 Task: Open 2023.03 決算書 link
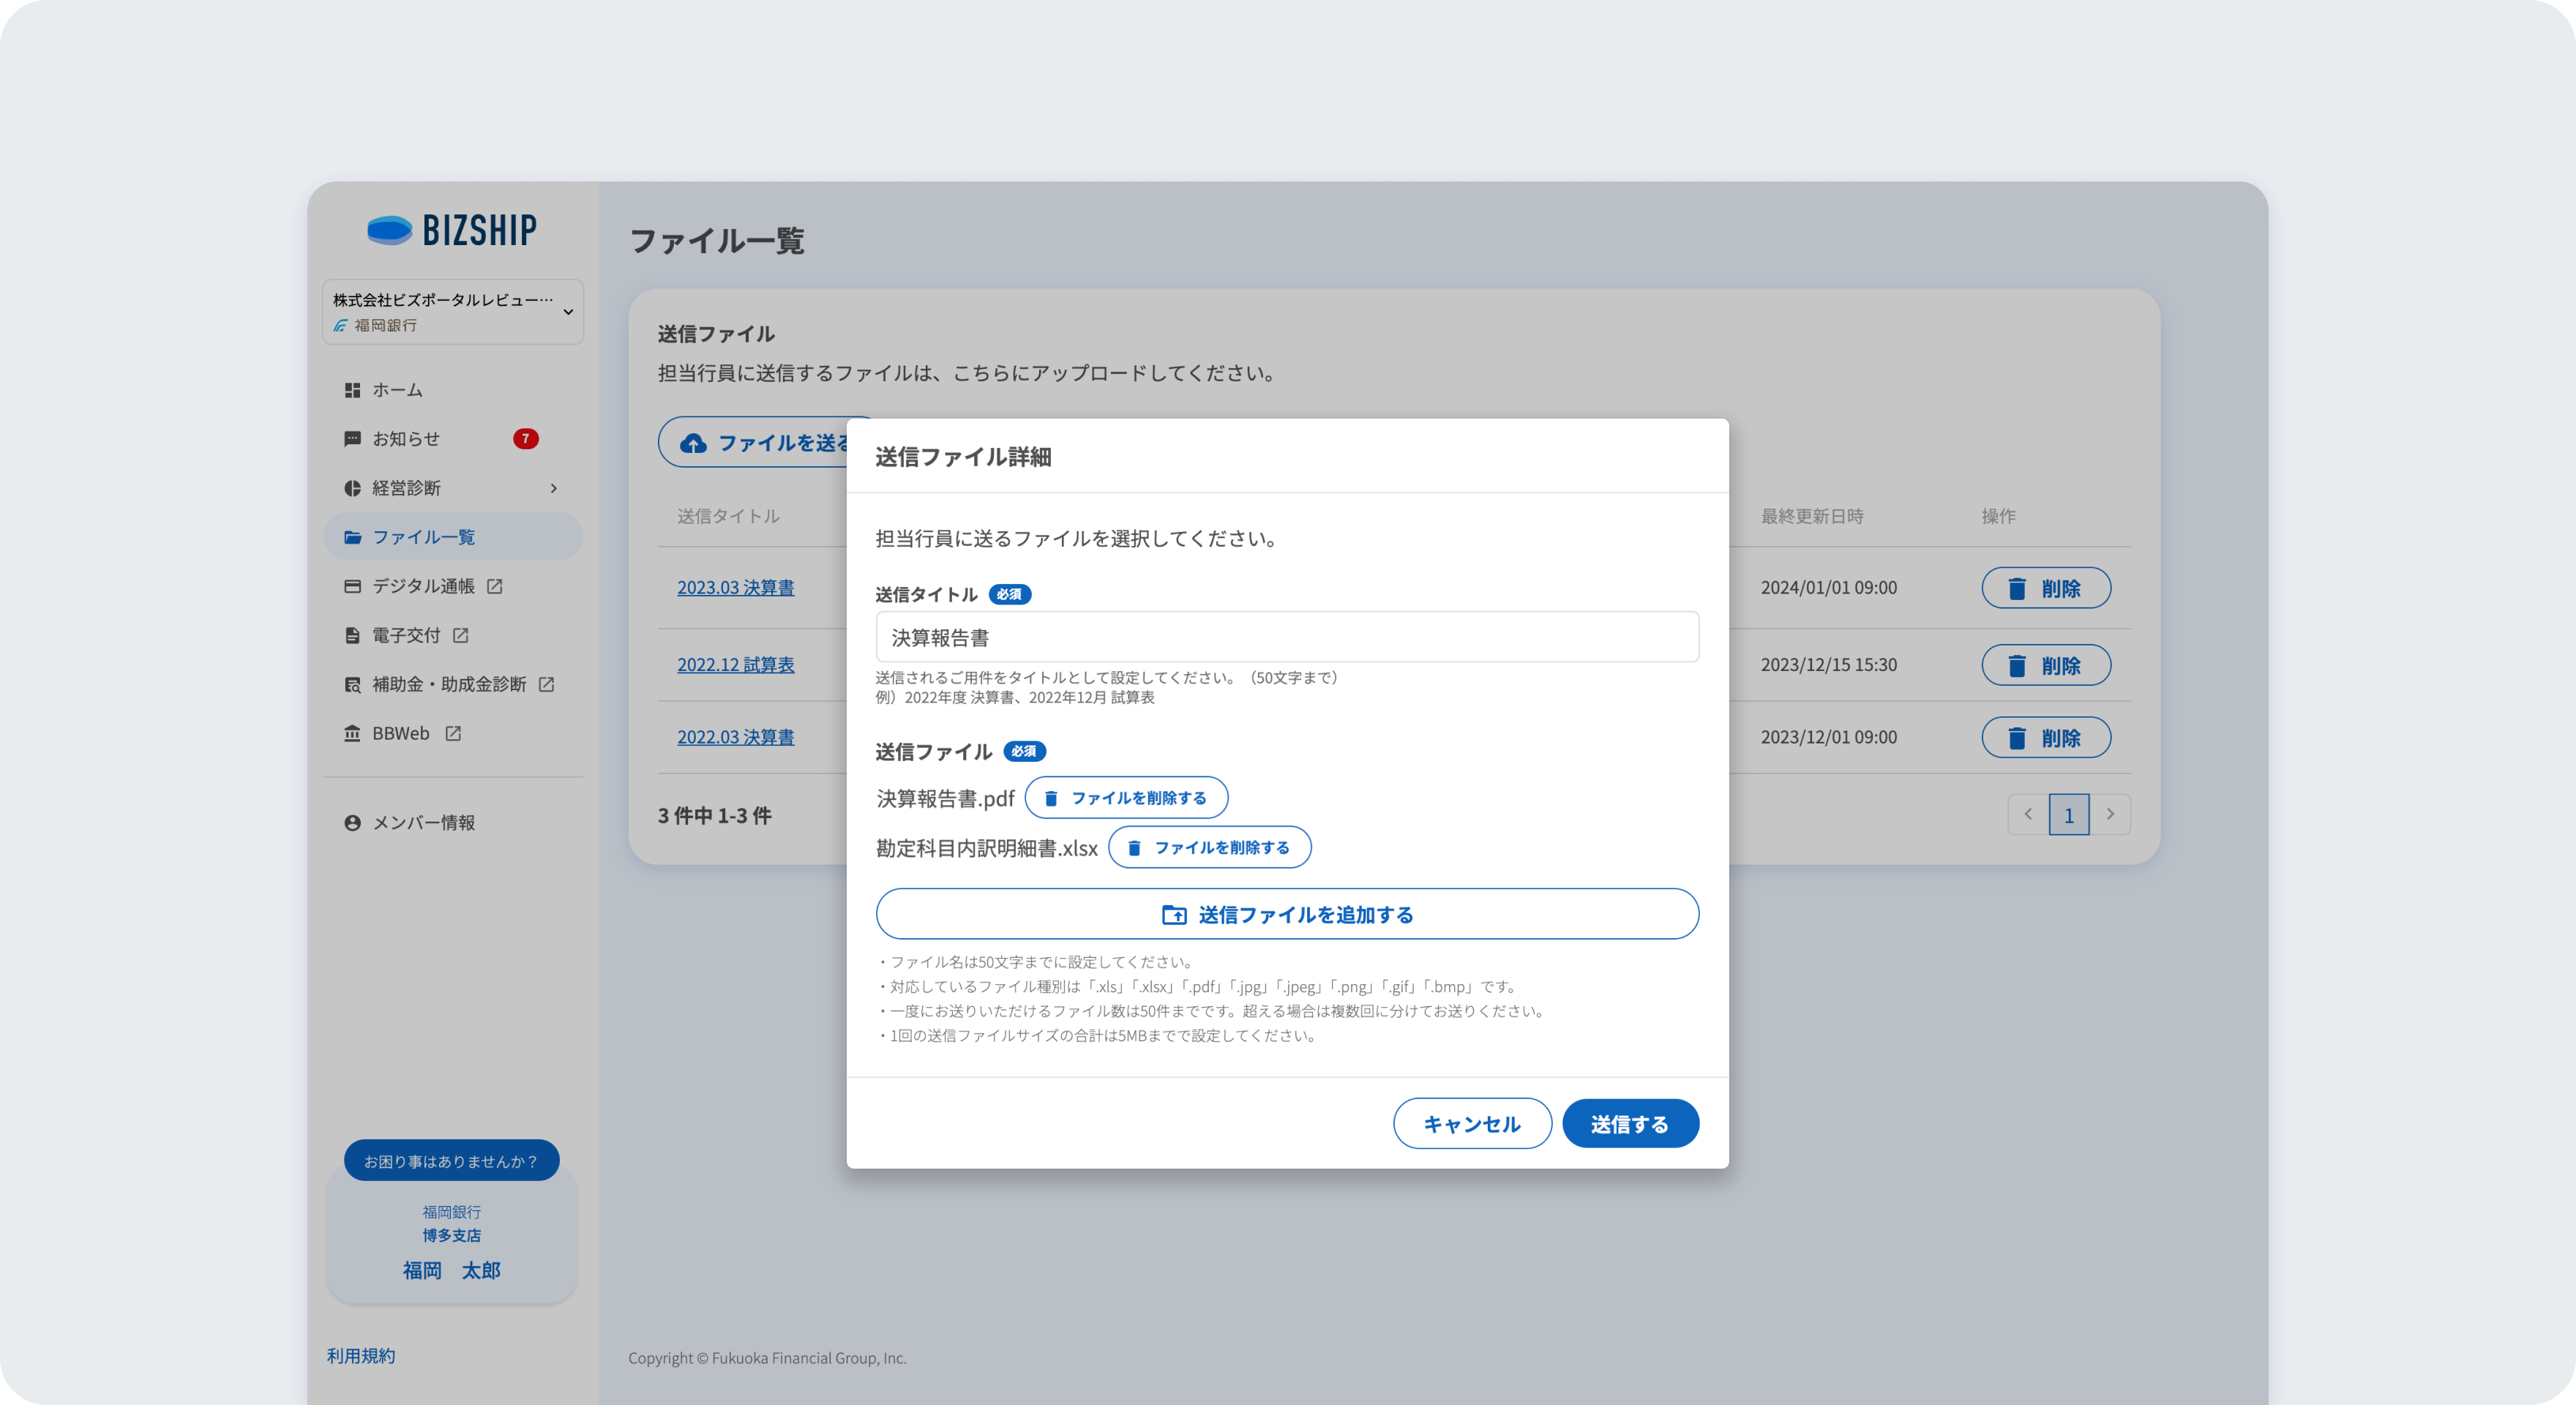tap(736, 587)
